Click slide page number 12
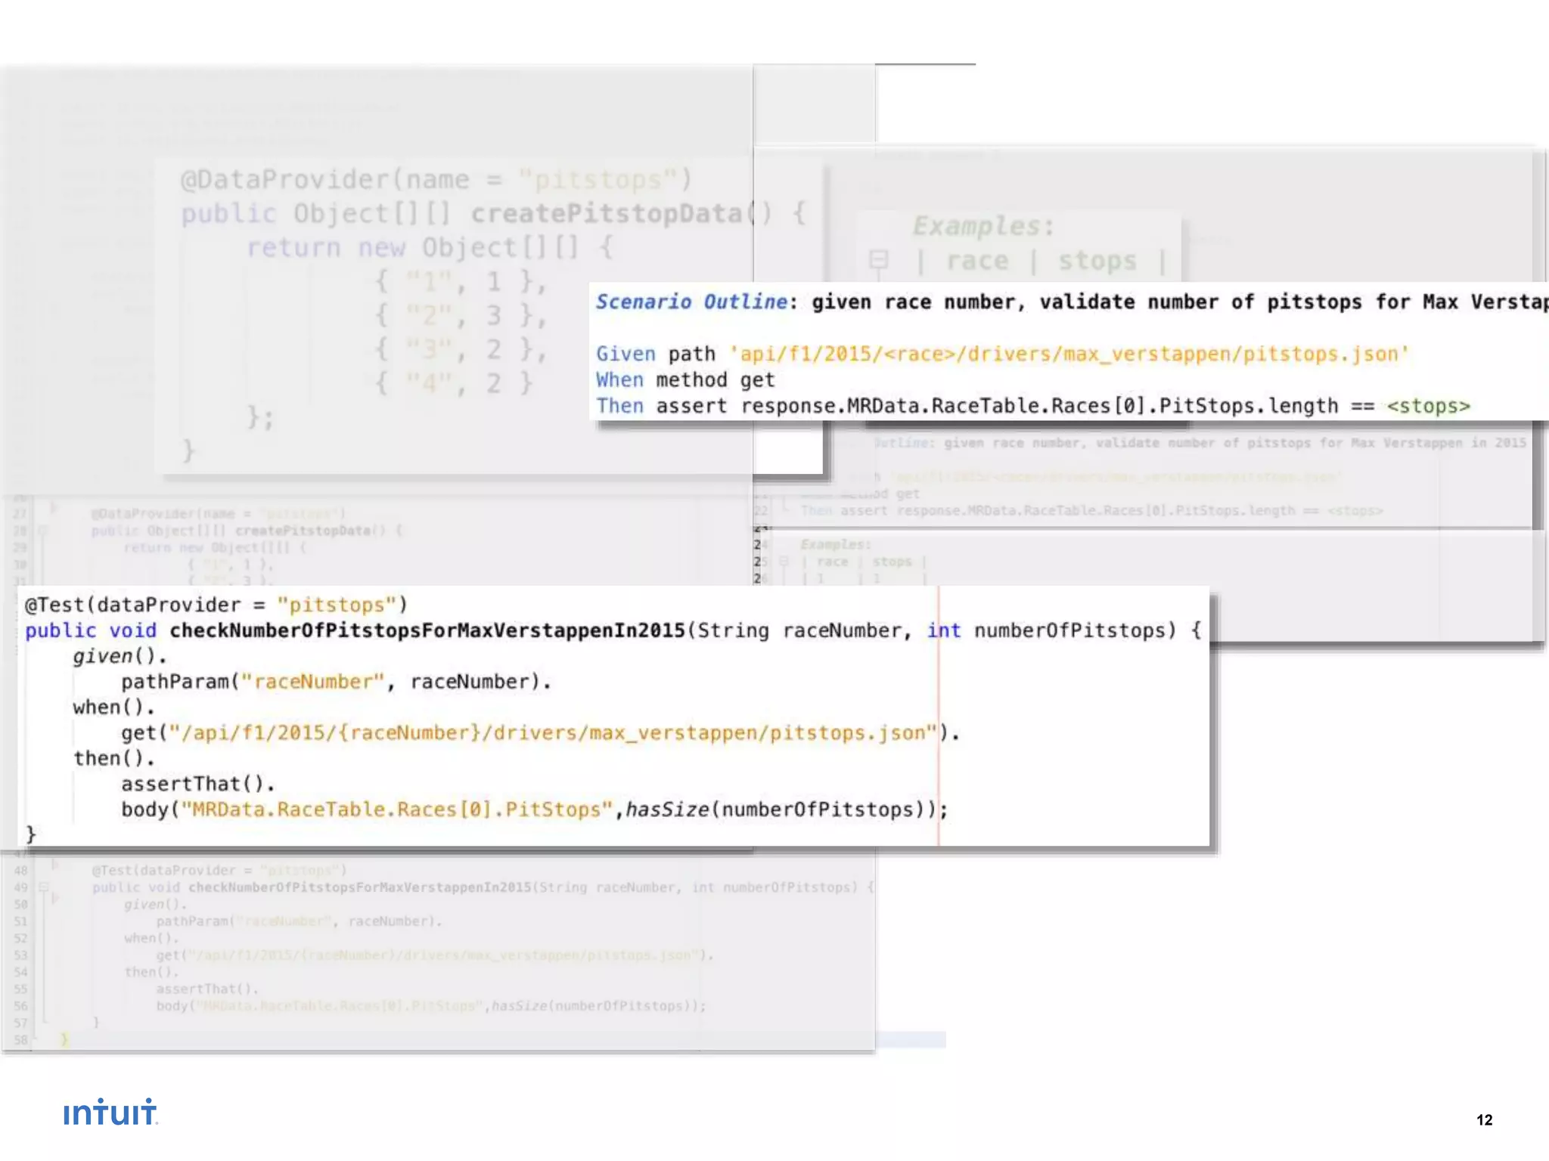1549x1161 pixels. 1484,1120
